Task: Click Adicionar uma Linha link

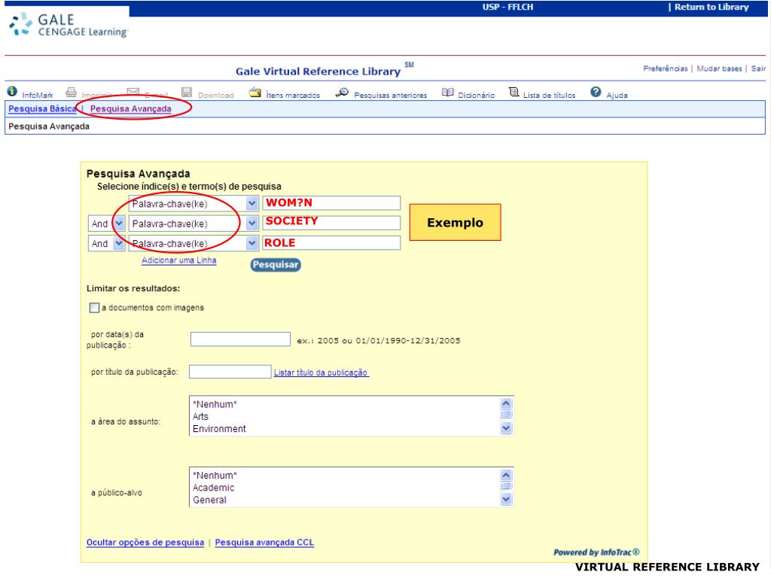Action: pyautogui.click(x=179, y=260)
